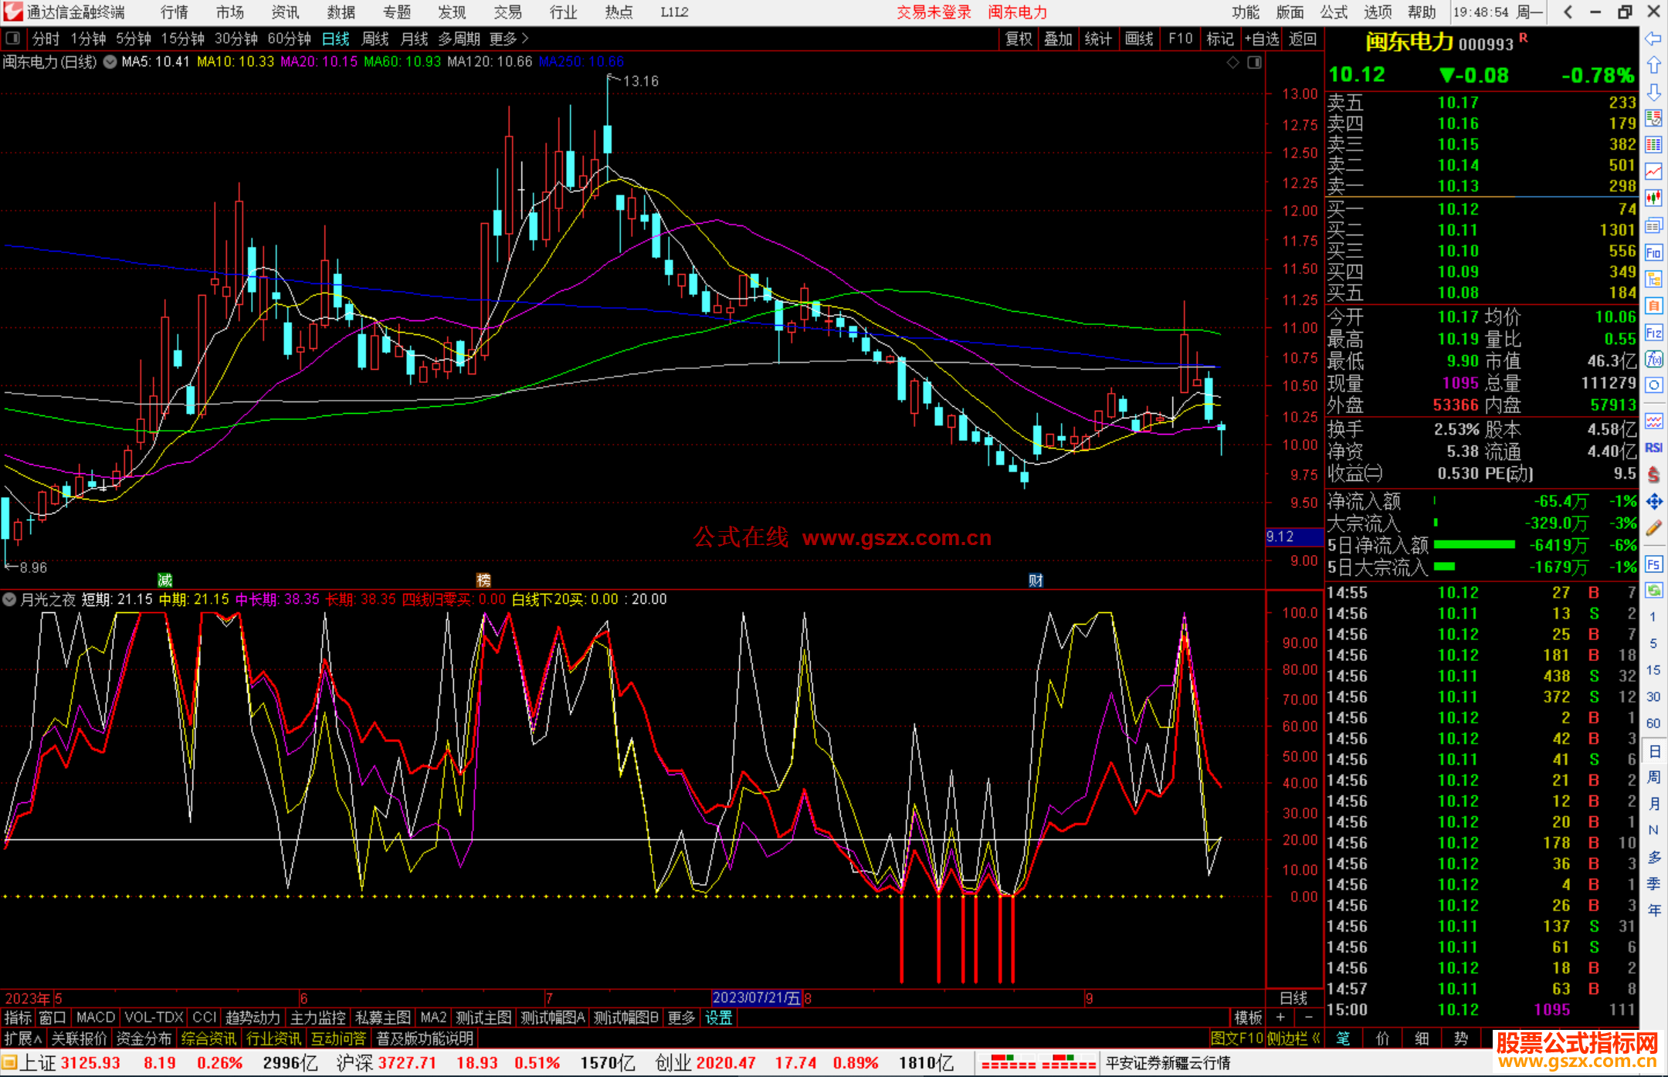The image size is (1668, 1077).
Task: Toggle the 月光之夜 indicator circle button
Action: [9, 599]
